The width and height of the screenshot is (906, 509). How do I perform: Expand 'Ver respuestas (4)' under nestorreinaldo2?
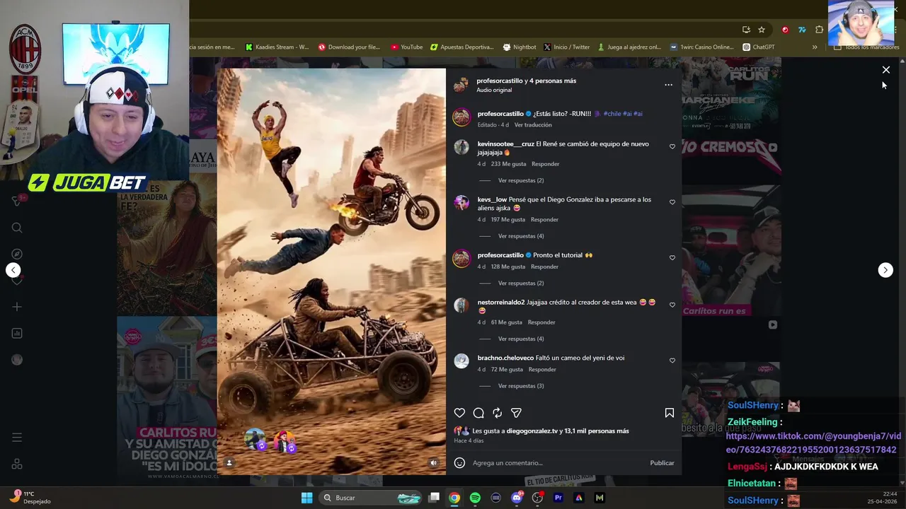tap(521, 339)
